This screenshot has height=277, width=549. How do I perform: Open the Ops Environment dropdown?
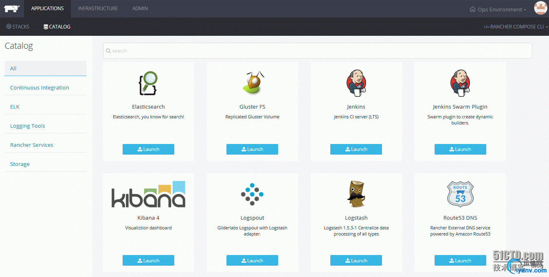click(x=498, y=9)
